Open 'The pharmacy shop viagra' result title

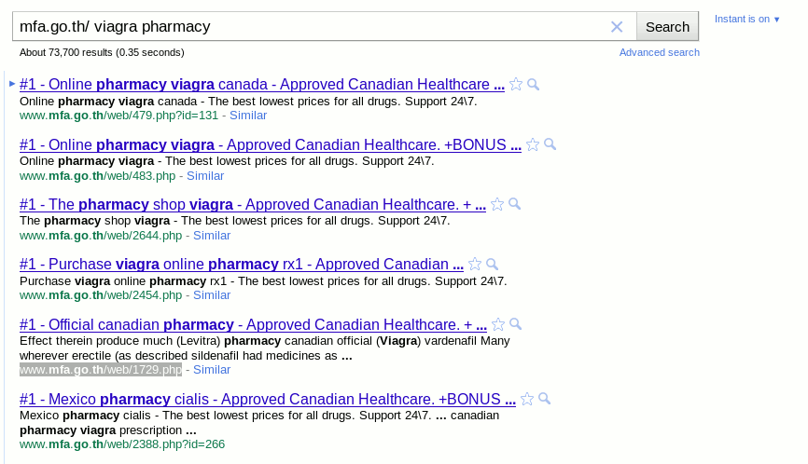click(253, 205)
